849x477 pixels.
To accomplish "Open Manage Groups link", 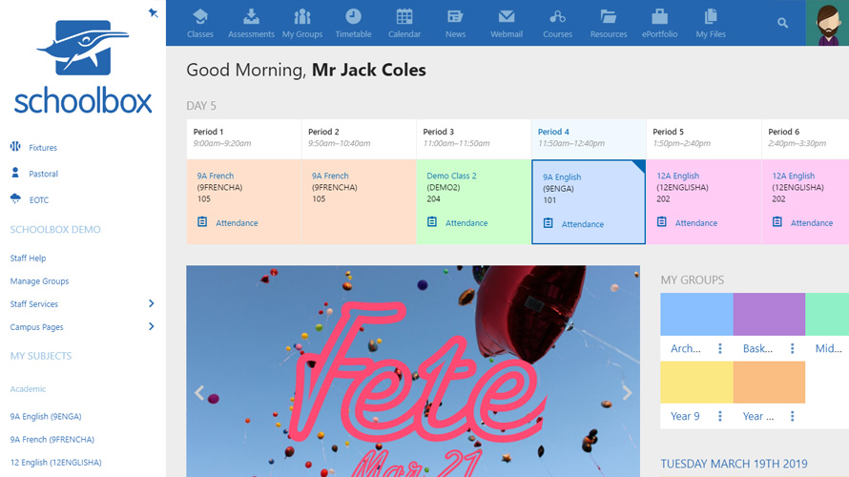I will click(x=39, y=281).
